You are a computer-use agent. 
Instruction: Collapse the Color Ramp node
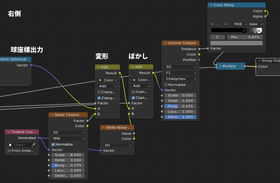click(x=211, y=5)
